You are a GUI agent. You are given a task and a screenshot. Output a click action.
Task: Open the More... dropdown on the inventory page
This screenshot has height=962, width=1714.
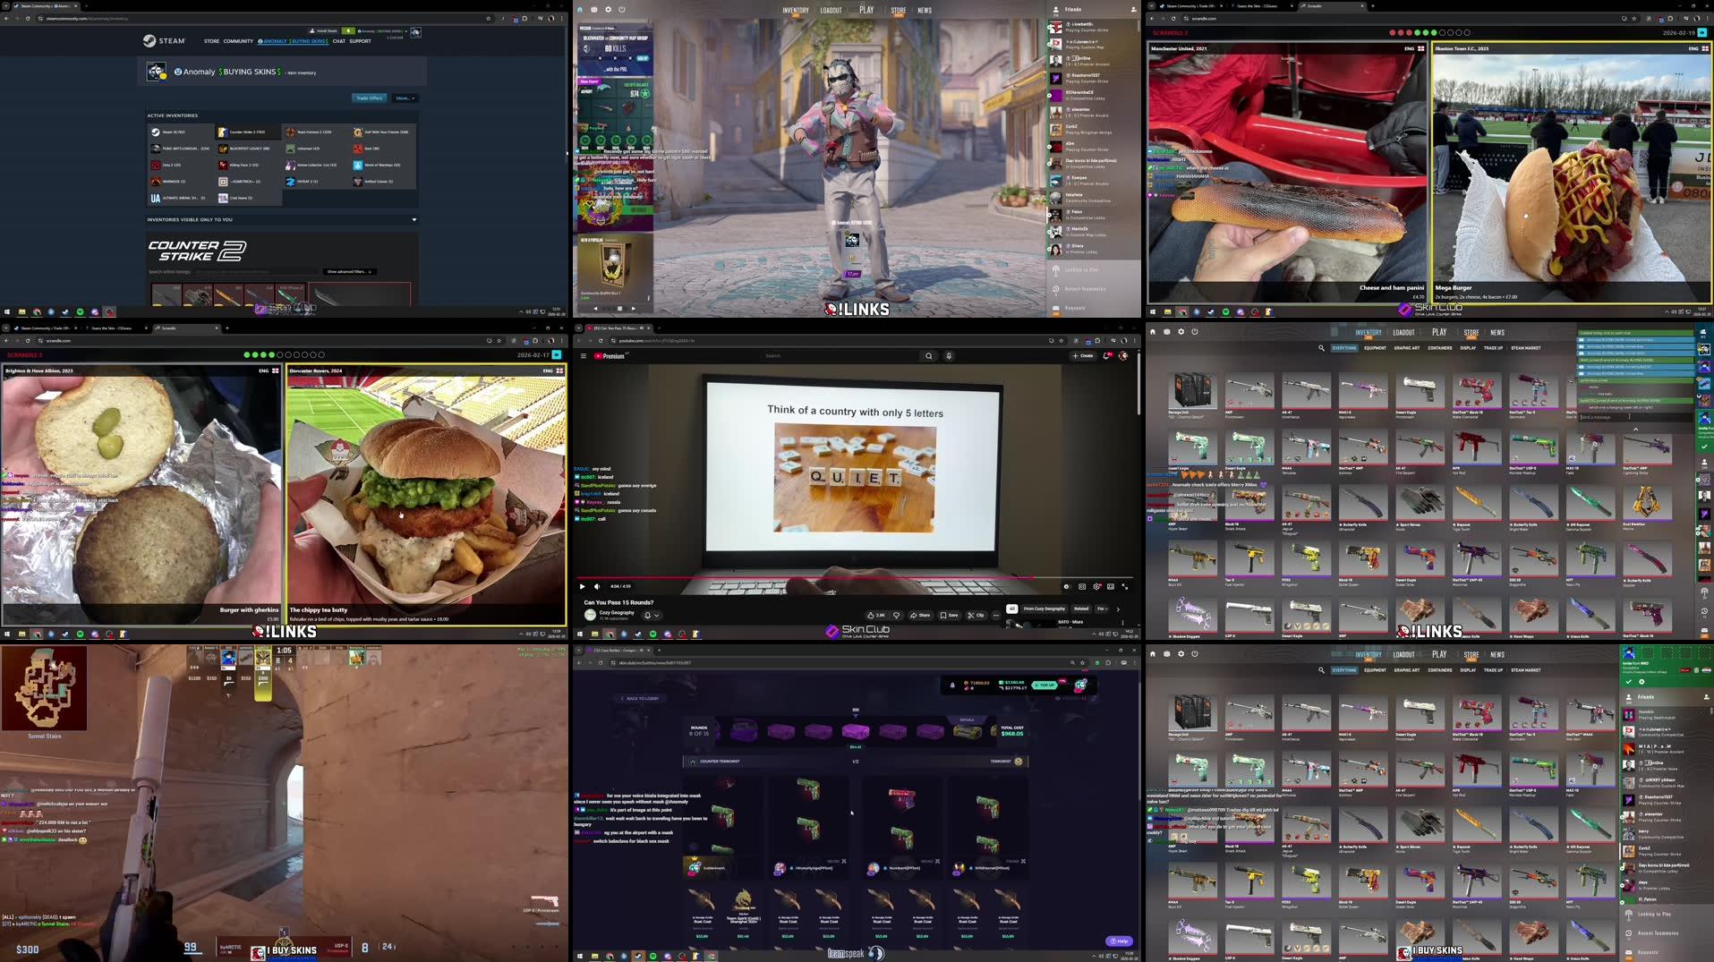click(x=405, y=98)
